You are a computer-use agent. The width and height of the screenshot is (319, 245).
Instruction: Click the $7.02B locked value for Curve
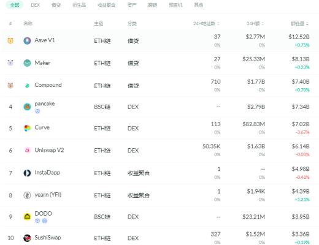(301, 124)
